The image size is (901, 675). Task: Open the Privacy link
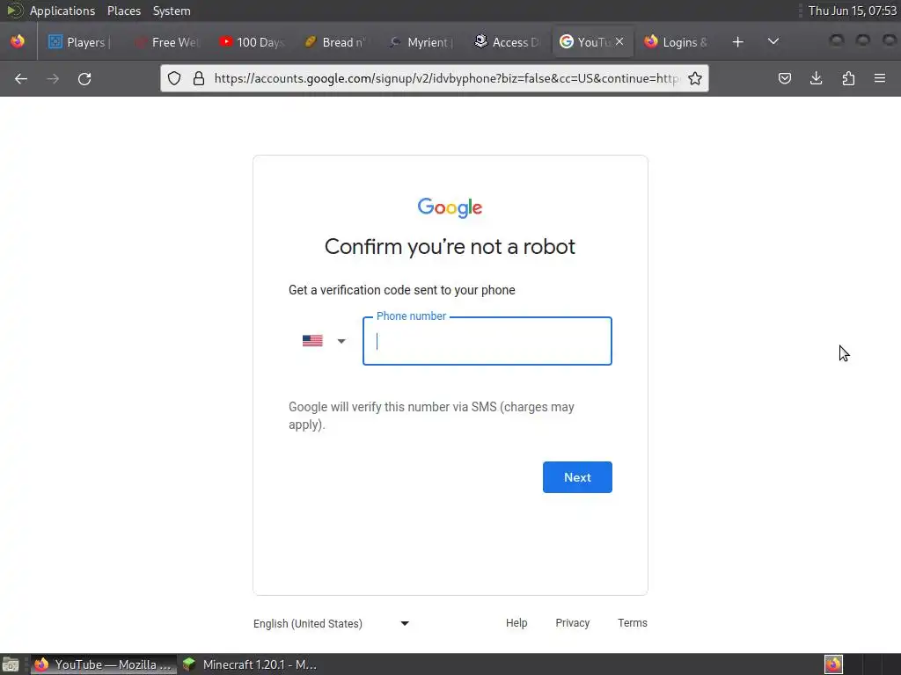point(572,623)
